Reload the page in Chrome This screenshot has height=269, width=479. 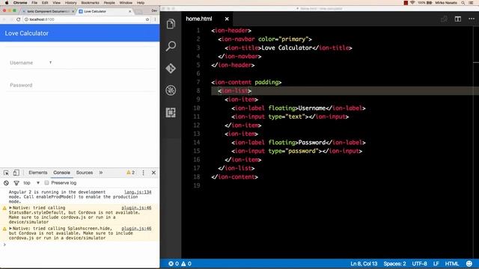(18, 19)
